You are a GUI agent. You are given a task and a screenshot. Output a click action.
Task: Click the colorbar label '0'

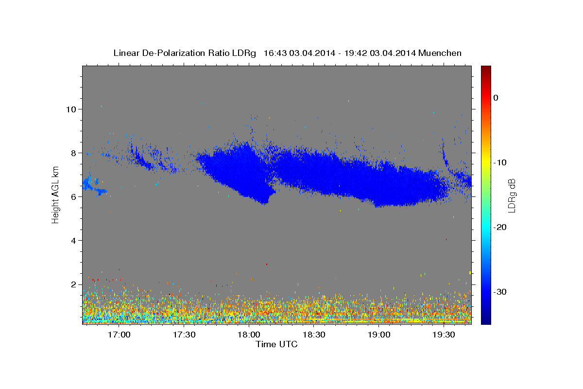[x=496, y=98]
